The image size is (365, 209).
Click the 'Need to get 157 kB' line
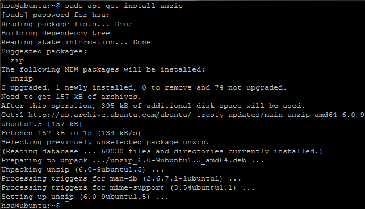point(71,97)
